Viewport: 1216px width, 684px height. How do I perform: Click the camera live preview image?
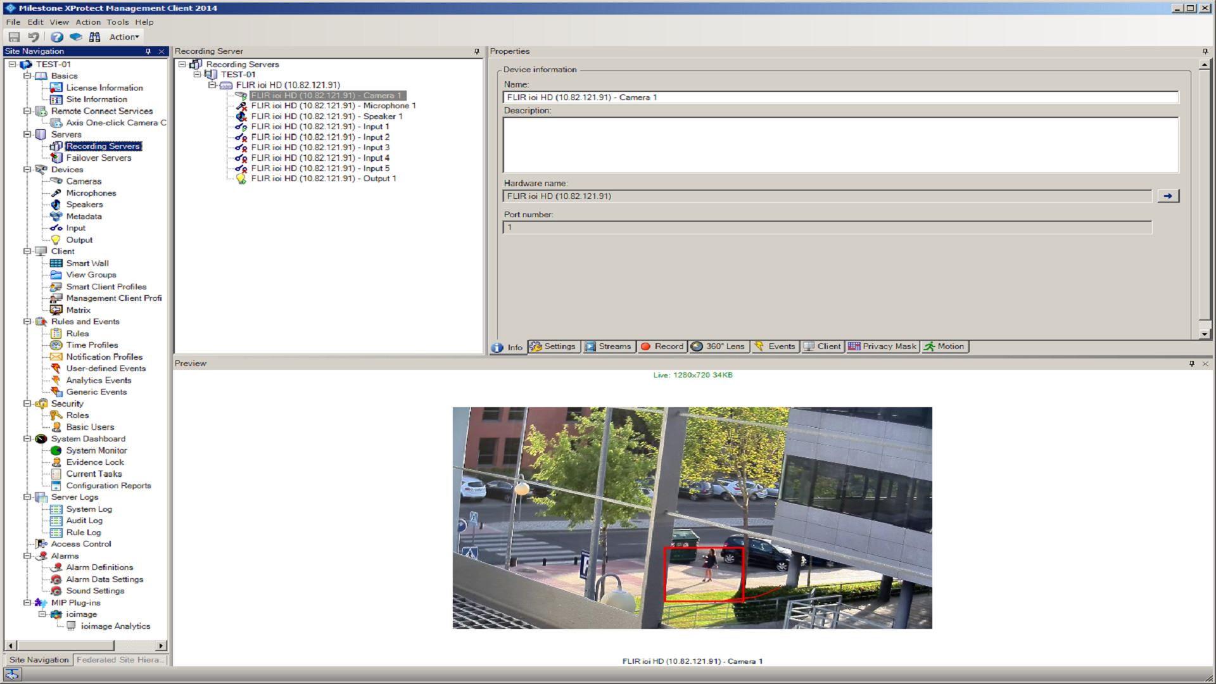pos(692,518)
